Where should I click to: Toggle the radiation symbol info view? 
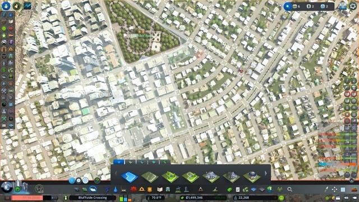[4, 56]
